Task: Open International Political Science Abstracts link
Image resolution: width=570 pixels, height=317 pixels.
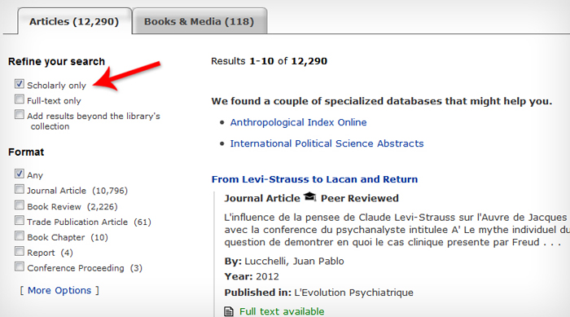Action: point(327,143)
